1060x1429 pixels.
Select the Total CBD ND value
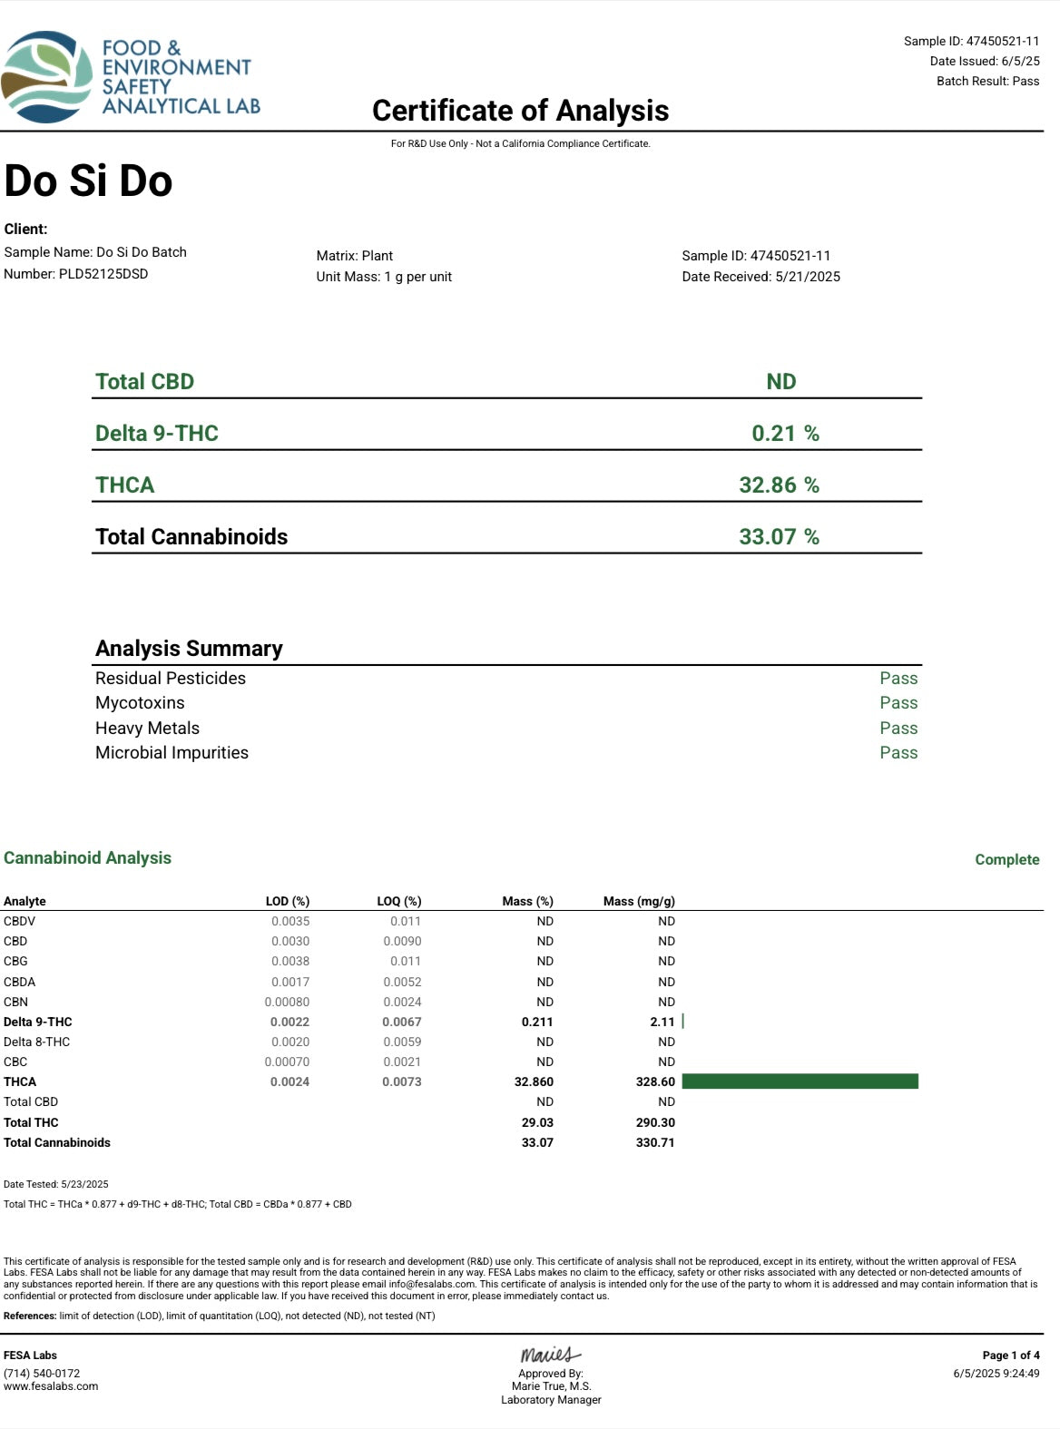point(780,382)
